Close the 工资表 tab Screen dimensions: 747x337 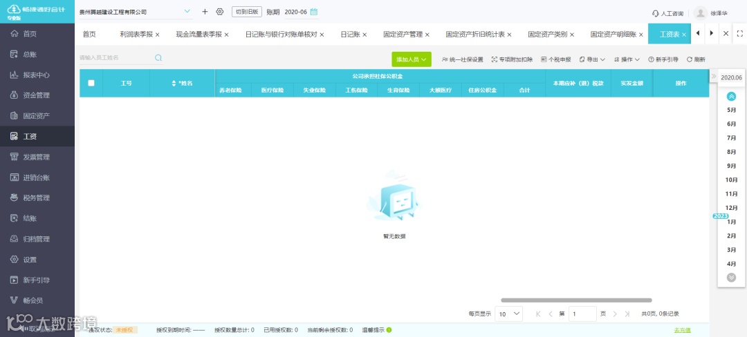click(x=684, y=35)
